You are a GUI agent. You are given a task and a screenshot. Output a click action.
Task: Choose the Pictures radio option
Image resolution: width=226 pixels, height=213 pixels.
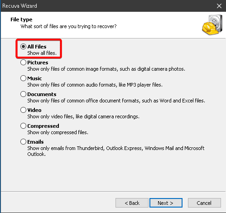coord(23,63)
